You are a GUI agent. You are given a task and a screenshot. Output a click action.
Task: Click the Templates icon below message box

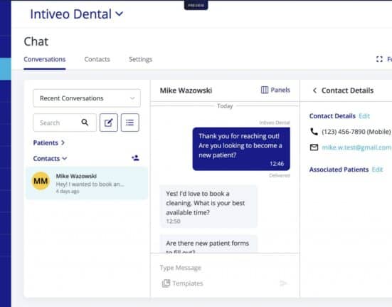coord(166,283)
